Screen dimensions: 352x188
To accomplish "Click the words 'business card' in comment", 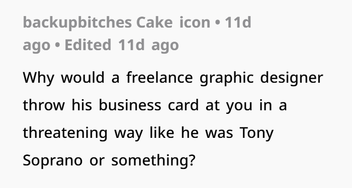I will pos(149,105).
